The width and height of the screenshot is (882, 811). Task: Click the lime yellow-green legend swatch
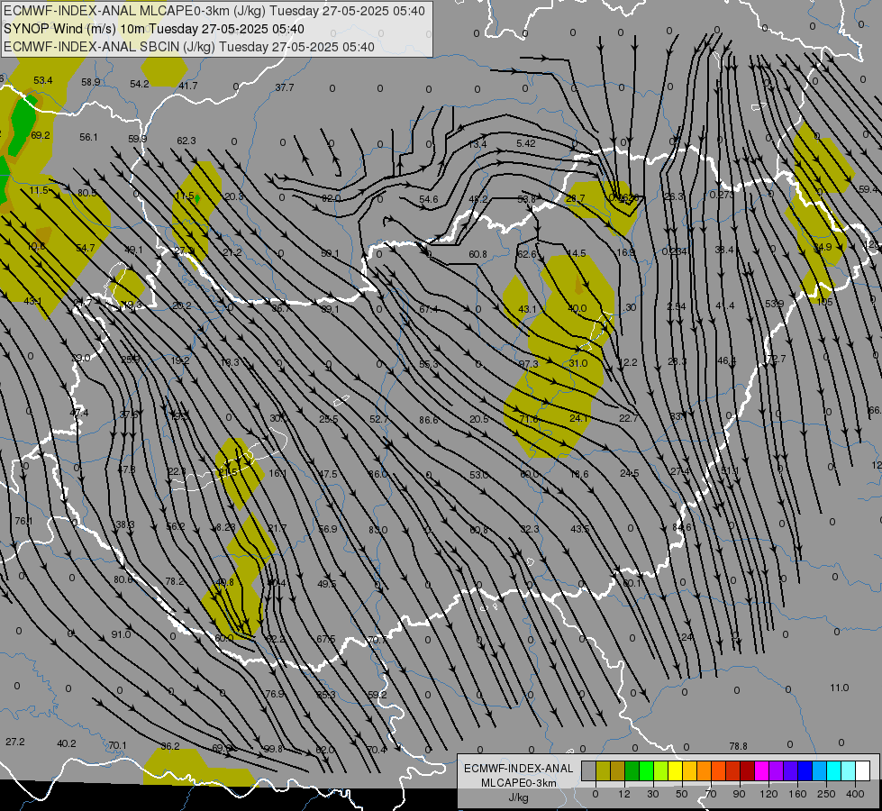(x=660, y=771)
